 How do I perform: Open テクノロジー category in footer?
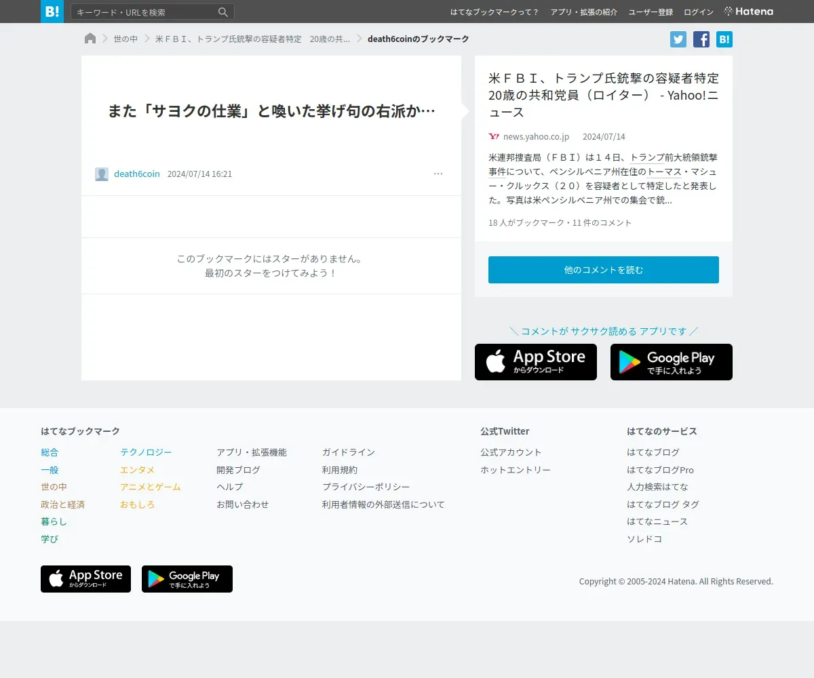[146, 452]
